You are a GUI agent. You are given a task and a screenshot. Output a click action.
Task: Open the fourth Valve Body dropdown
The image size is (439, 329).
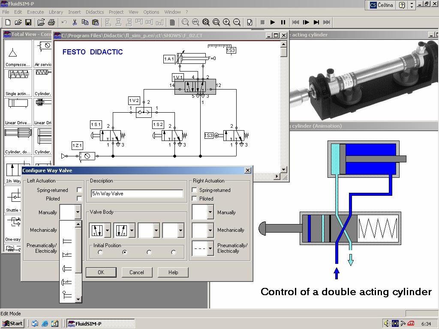click(180, 230)
